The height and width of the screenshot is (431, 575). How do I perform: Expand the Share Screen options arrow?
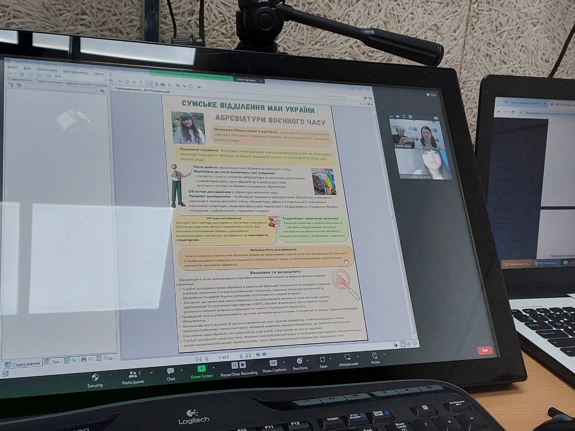pyautogui.click(x=213, y=368)
